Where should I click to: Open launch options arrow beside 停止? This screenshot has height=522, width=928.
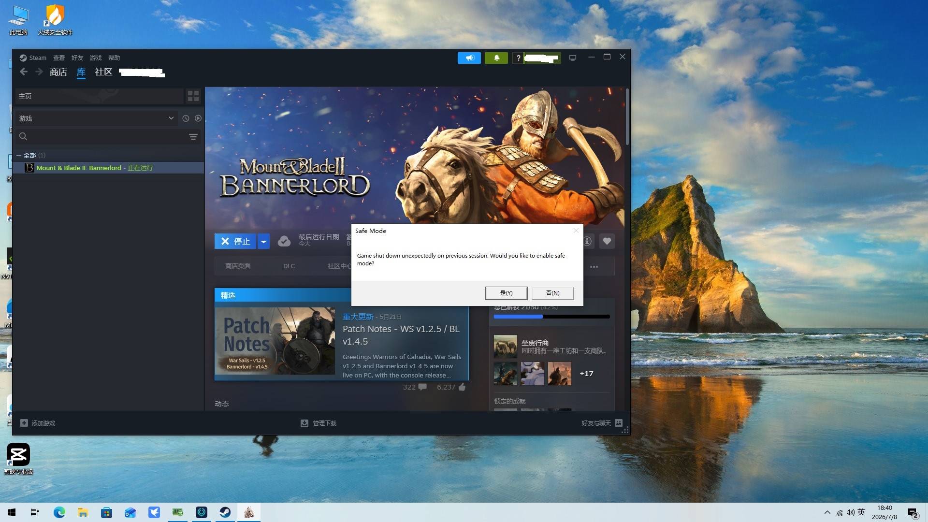(263, 241)
